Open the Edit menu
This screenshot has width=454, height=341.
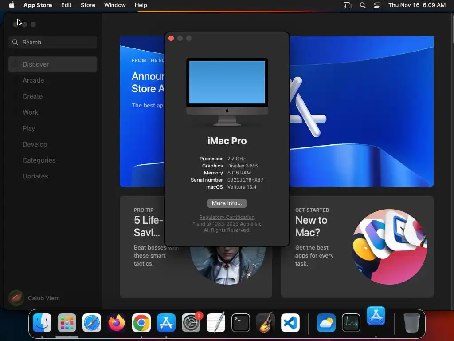(x=67, y=5)
